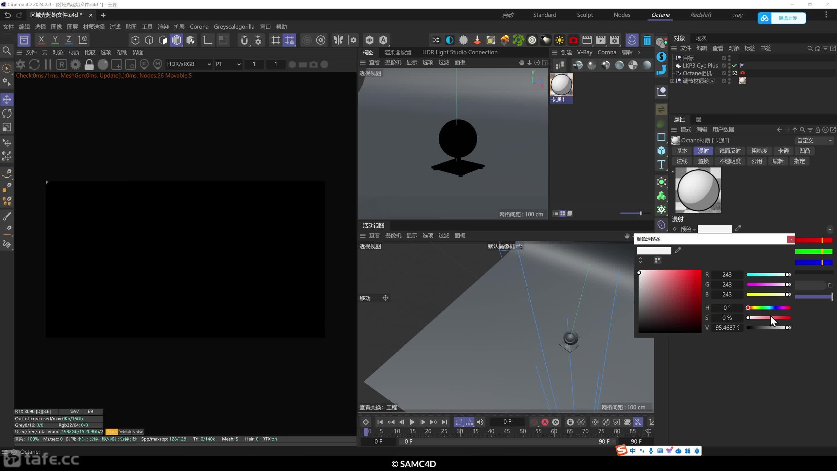Go to end of animation

pyautogui.click(x=444, y=422)
